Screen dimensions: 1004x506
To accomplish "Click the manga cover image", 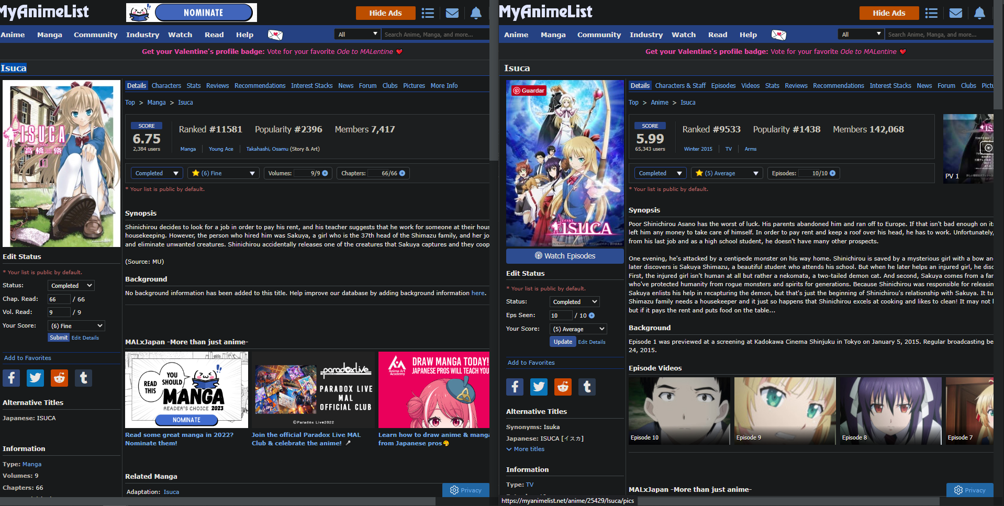I will [x=61, y=163].
